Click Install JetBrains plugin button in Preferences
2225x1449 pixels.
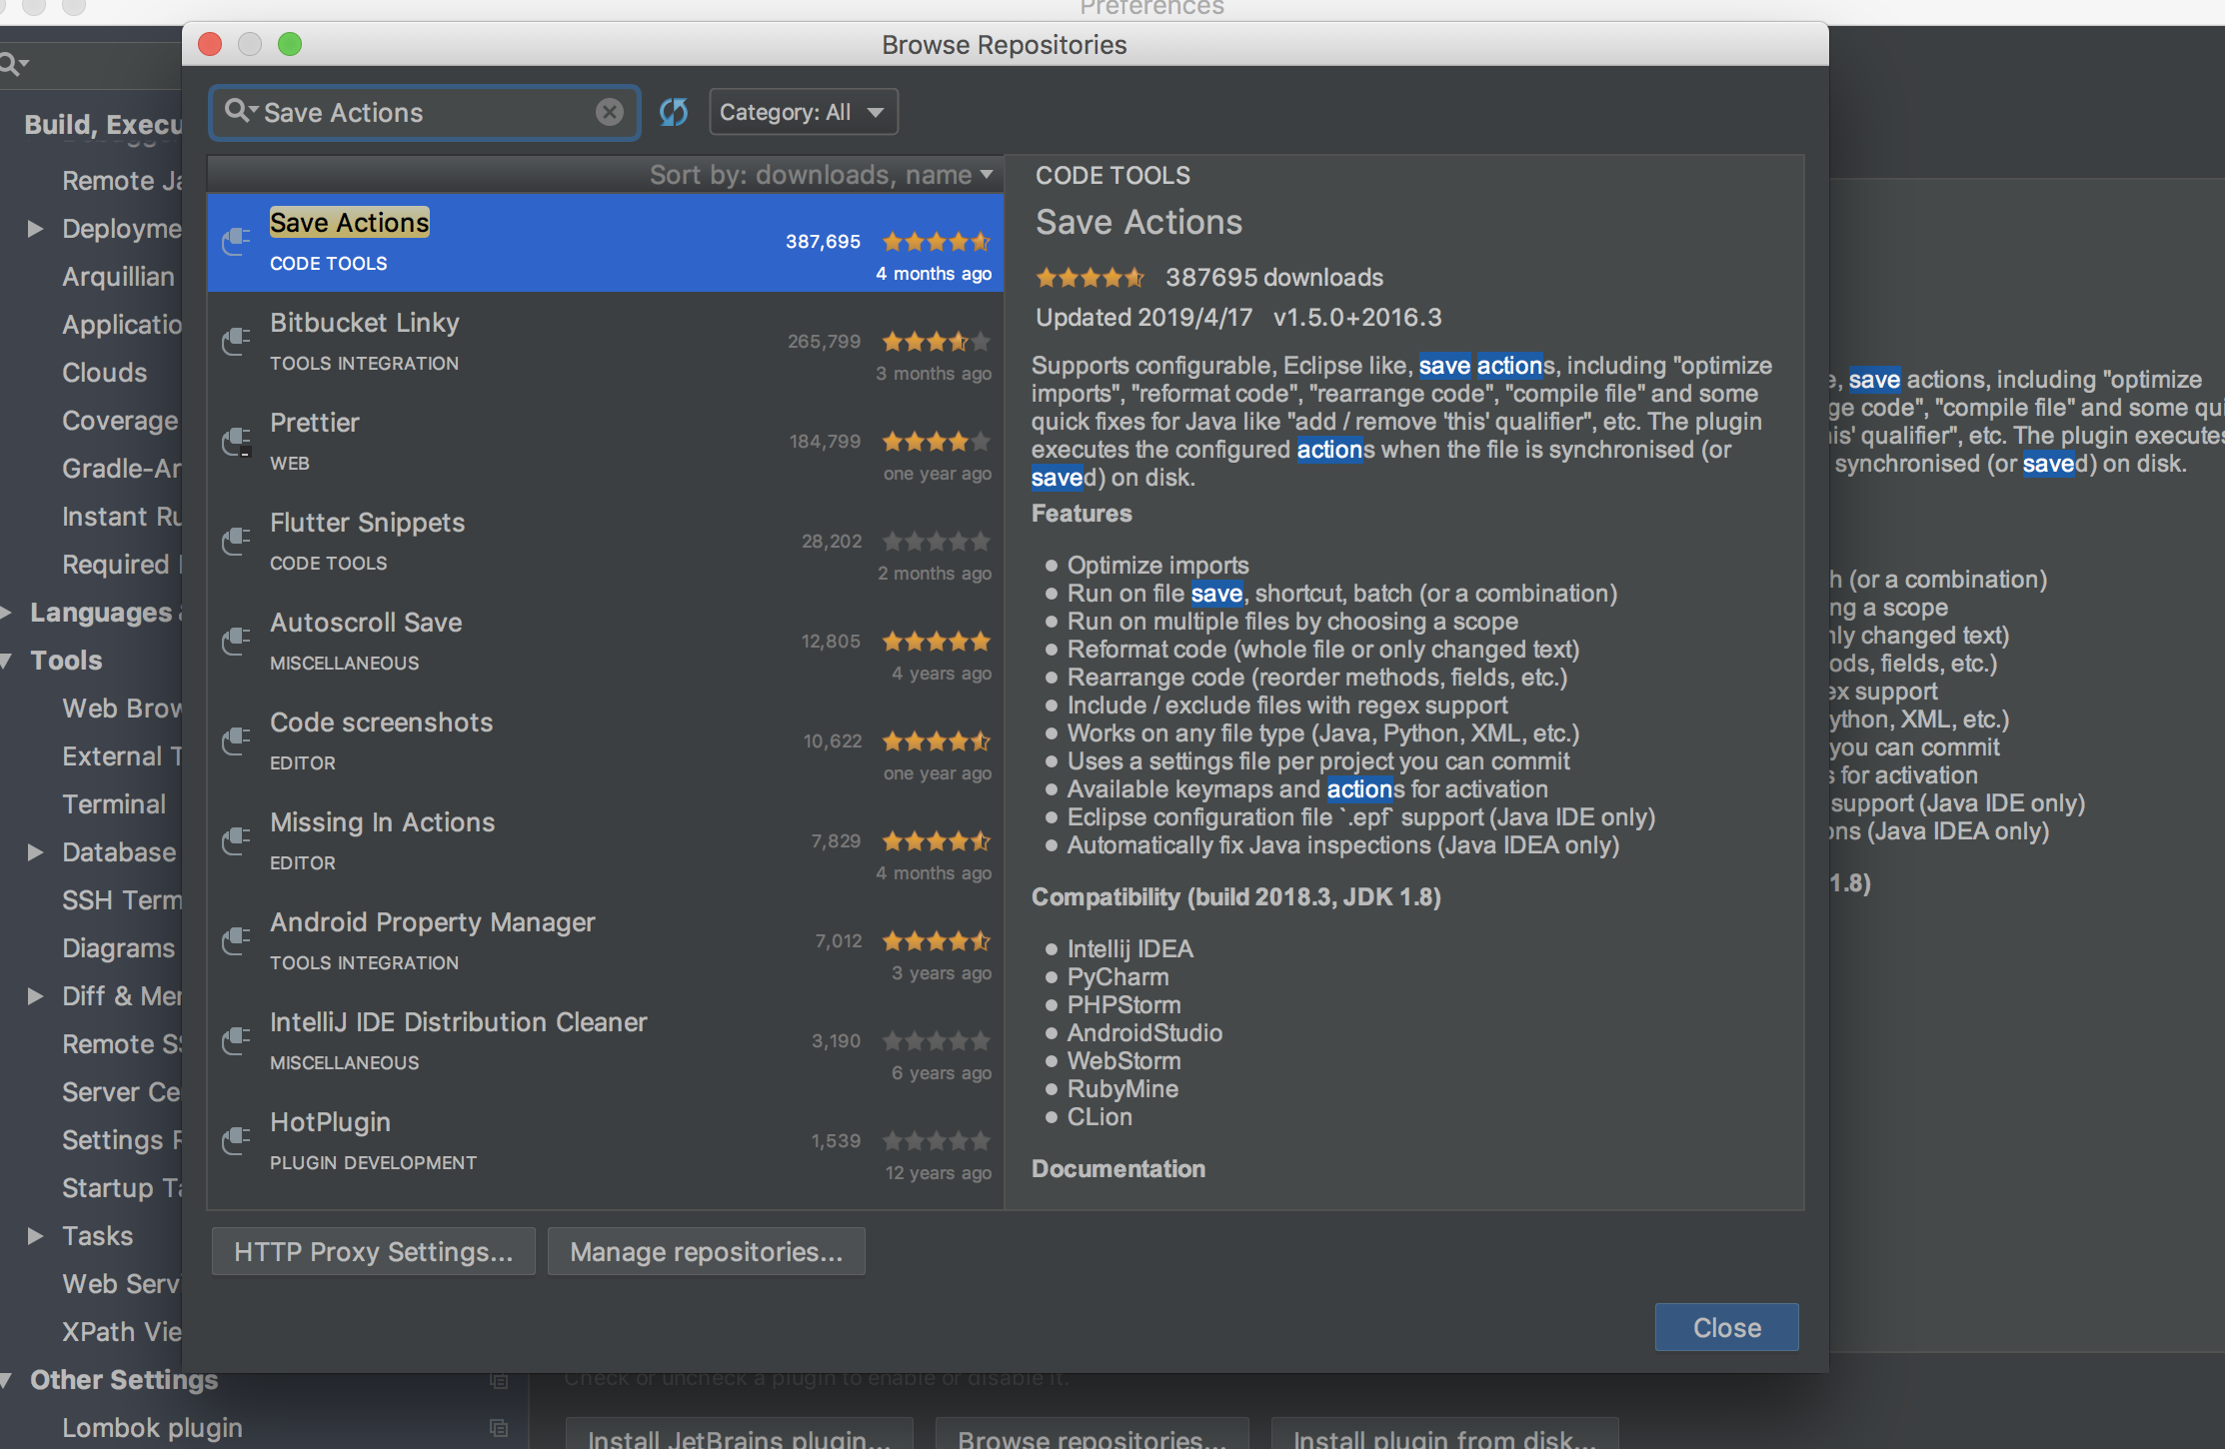(x=739, y=1435)
